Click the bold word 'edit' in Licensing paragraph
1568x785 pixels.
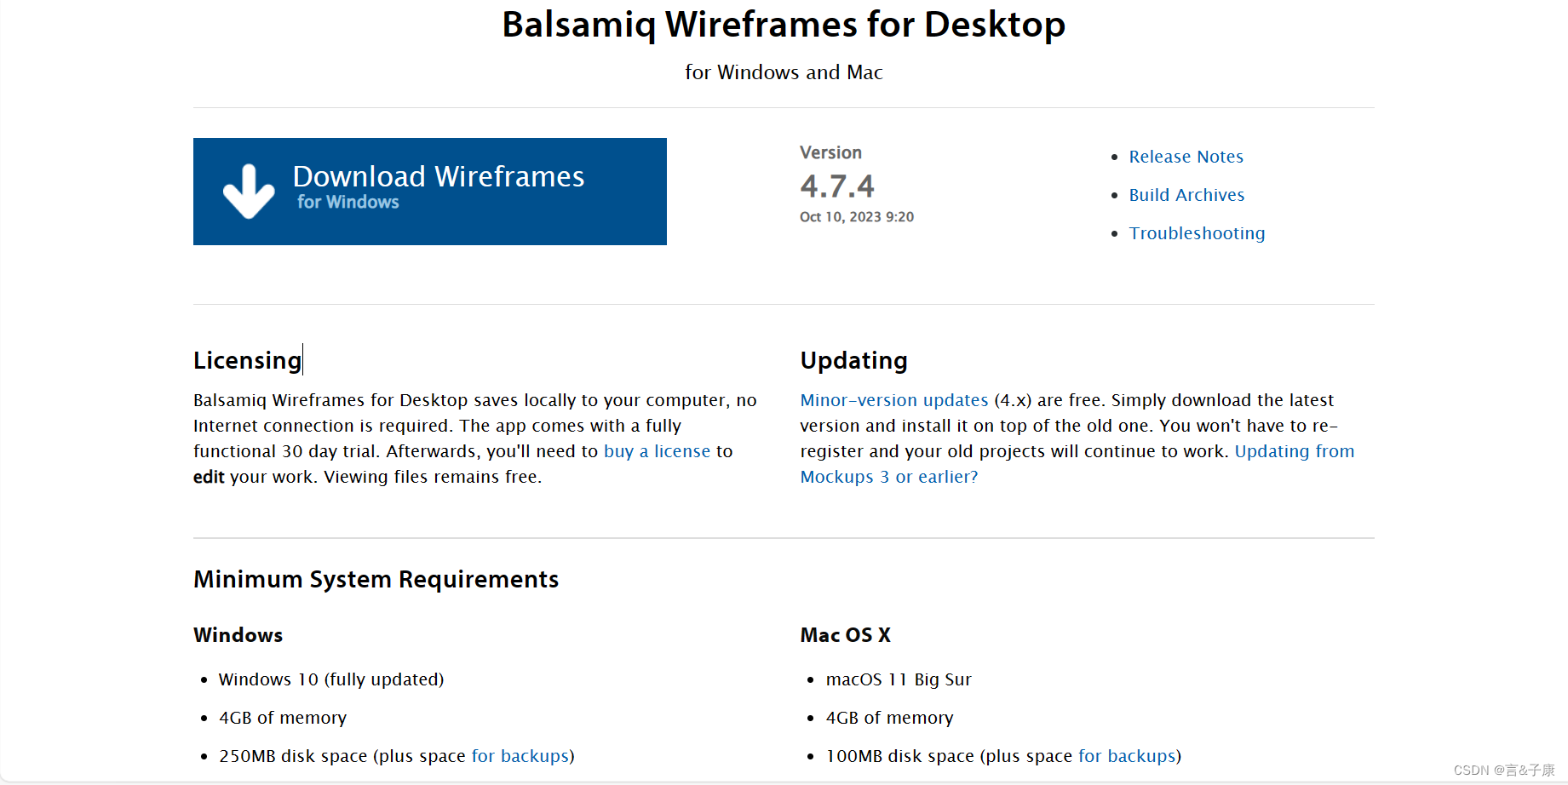(x=209, y=477)
